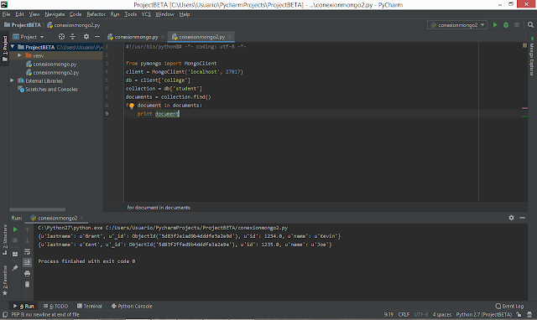Viewport: 537px width, 320px height.
Task: Stop the process in the Run panel
Action: tap(15, 240)
